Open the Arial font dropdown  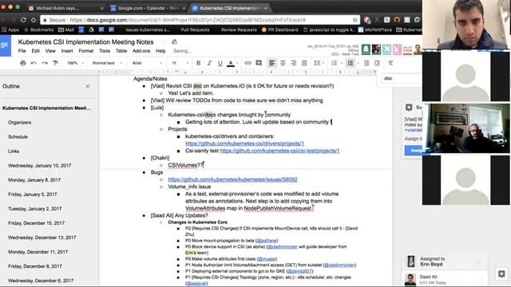click(x=147, y=63)
